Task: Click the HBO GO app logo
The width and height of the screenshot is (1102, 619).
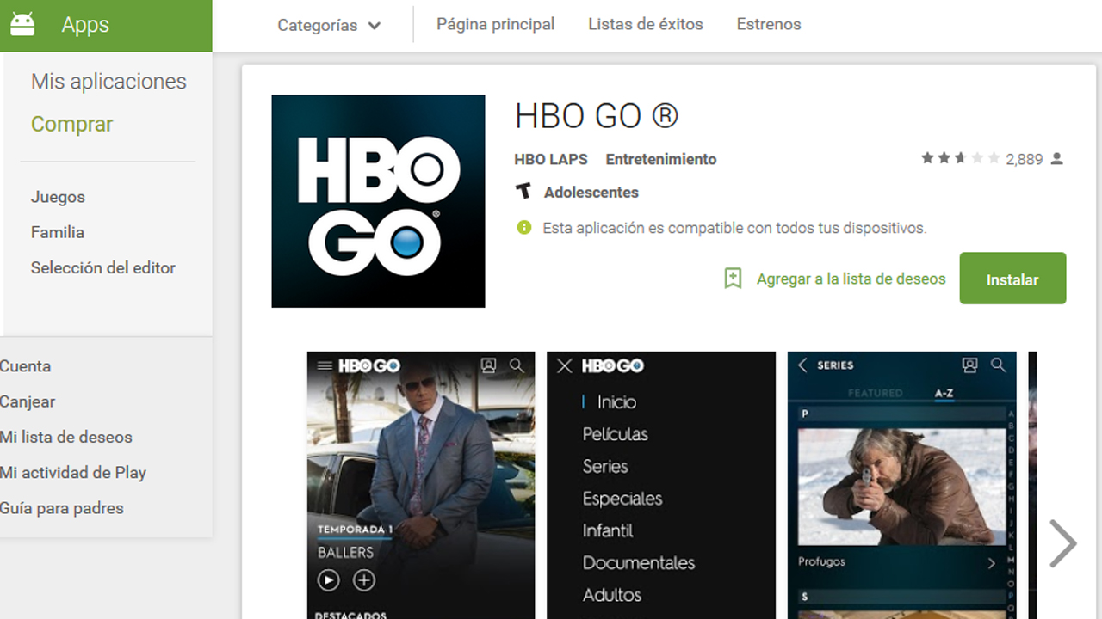Action: [378, 201]
